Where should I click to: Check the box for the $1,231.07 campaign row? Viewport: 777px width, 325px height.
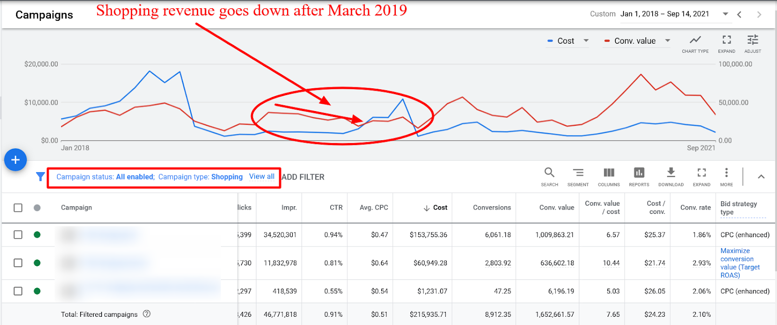[x=18, y=291]
